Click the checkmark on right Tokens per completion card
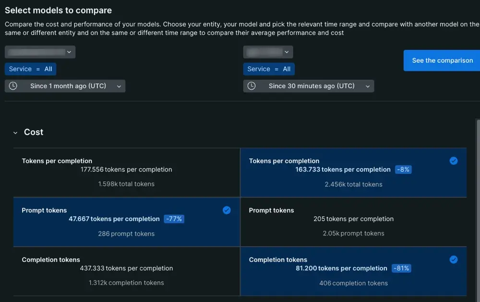Screen dimensions: 480x302 [x=454, y=161]
